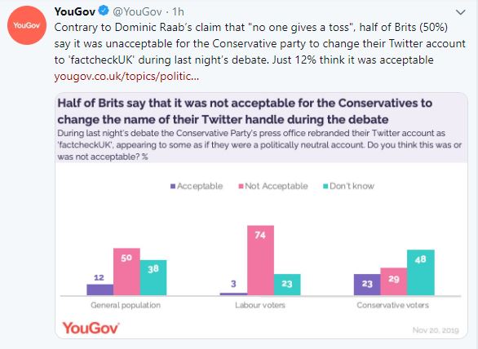This screenshot has height=349, width=478.
Task: Open the tweet options chevron menu
Action: [460, 12]
